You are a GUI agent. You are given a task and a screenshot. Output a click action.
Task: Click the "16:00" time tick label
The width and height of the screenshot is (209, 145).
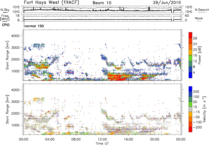tap(128, 140)
